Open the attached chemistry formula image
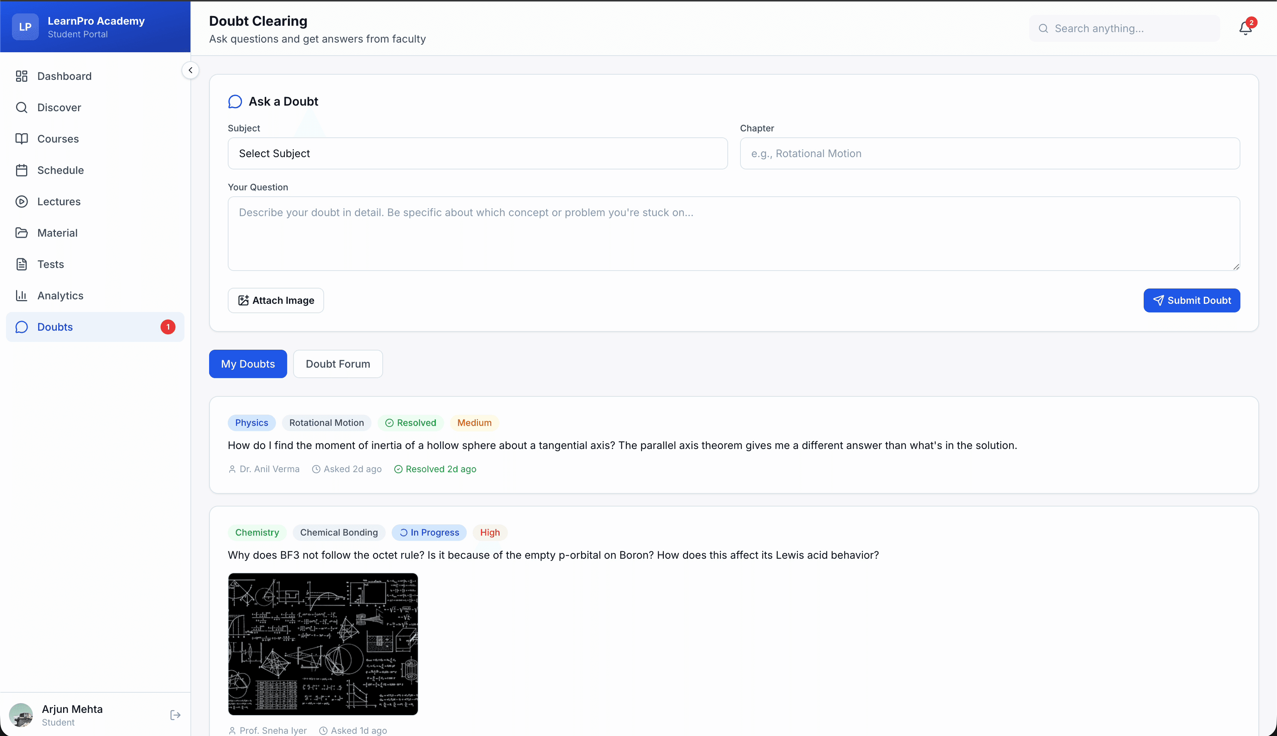 click(322, 644)
